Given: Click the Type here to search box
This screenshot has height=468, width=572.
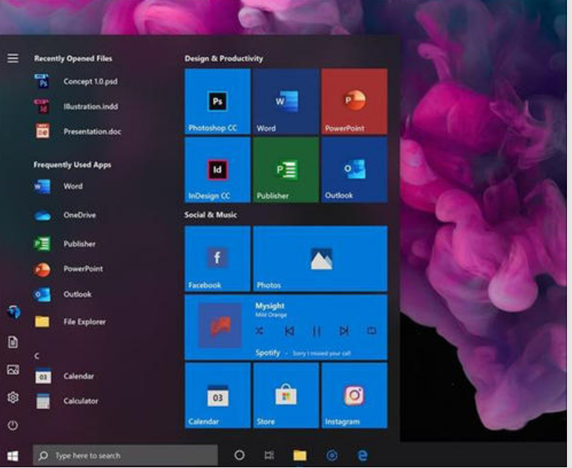Looking at the screenshot, I should pyautogui.click(x=125, y=455).
